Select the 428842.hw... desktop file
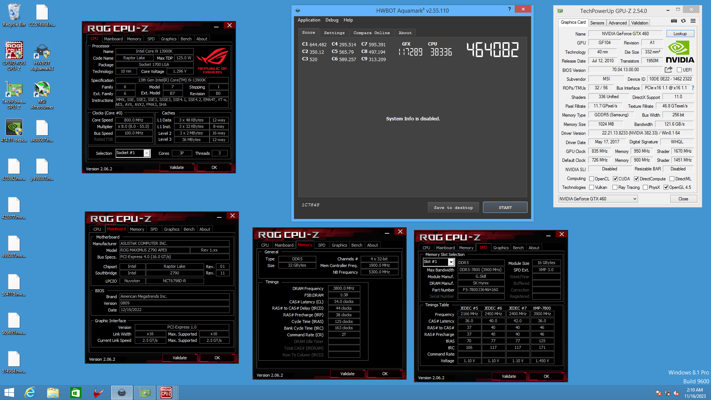The height and width of the screenshot is (400, 711). click(14, 170)
